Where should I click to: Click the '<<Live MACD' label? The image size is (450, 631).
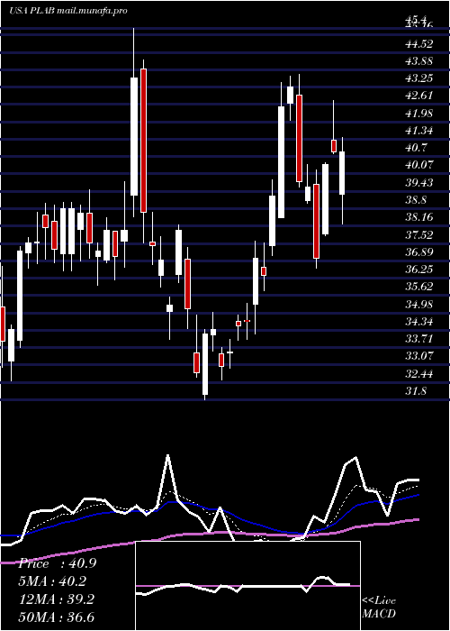pos(379,607)
